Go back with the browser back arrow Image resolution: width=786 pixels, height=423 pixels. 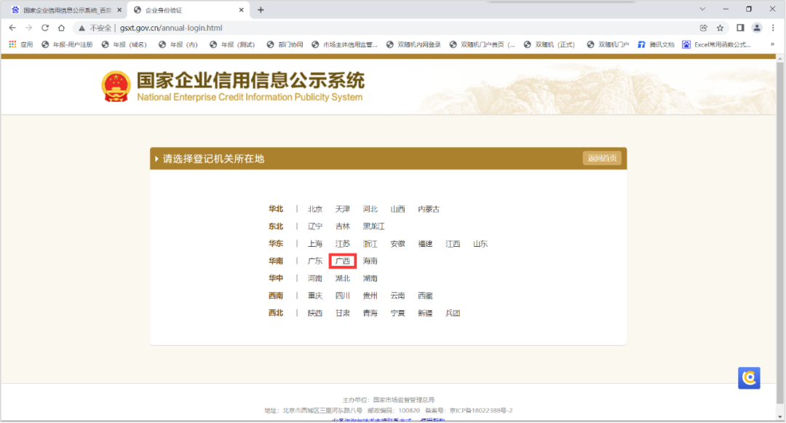click(12, 28)
